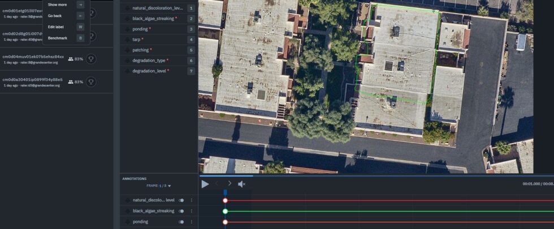
Task: Click Go back in the menu
Action: point(55,16)
